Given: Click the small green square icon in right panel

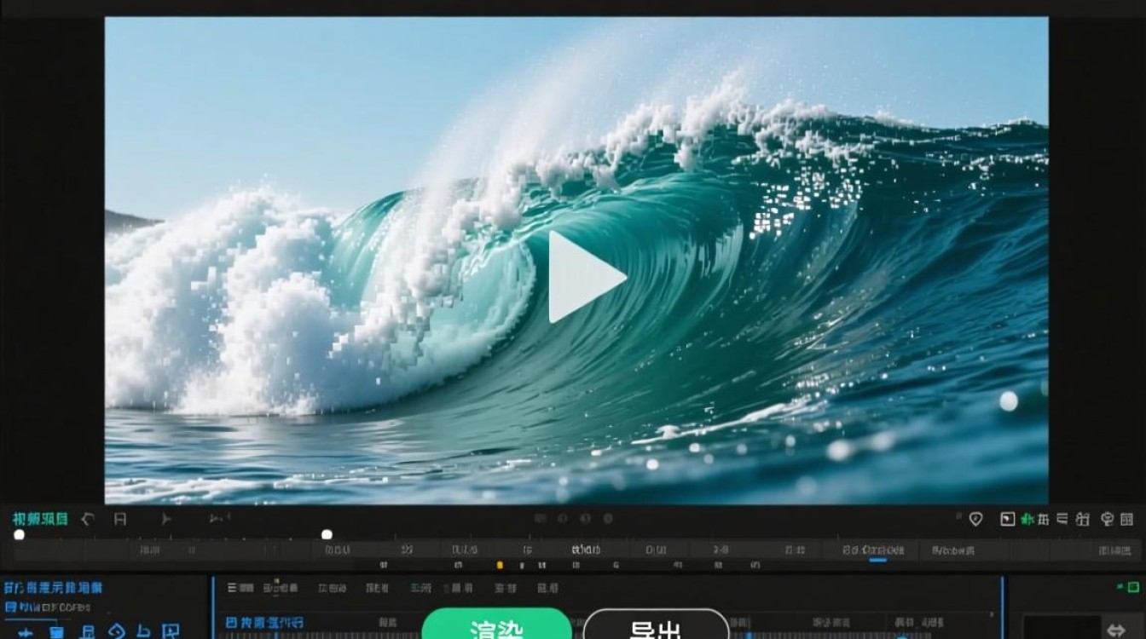Looking at the screenshot, I should coord(1132,587).
